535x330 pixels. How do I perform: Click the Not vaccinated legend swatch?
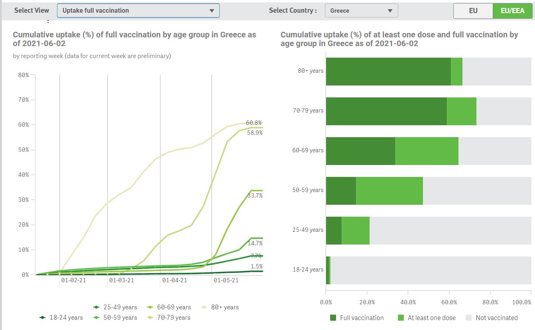(469, 318)
